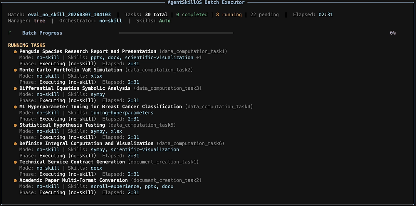Click the 0 completed counter
Viewport: 416px width, 206px height.
(x=192, y=15)
